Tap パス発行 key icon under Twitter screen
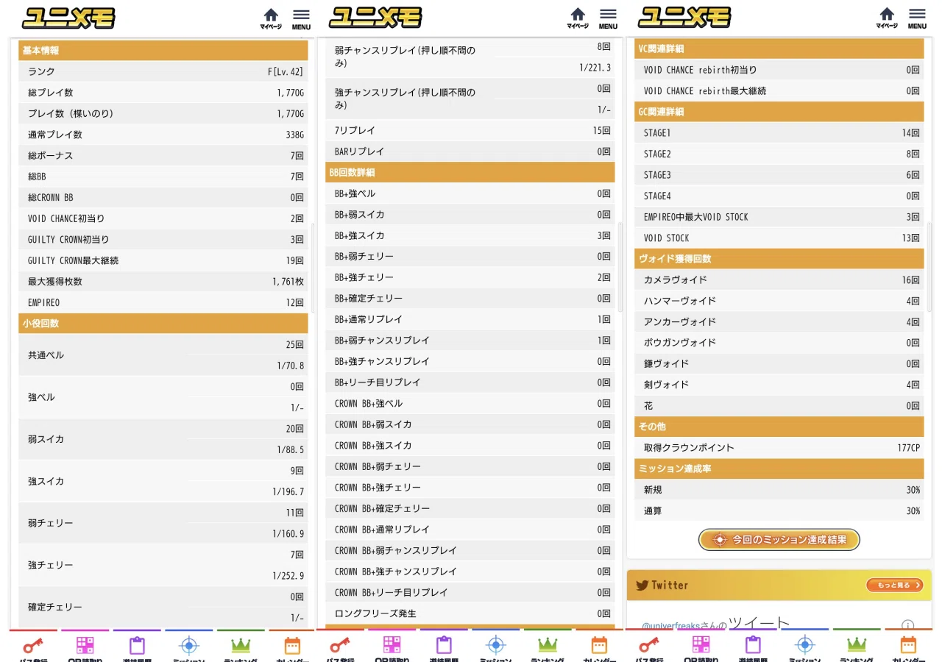This screenshot has height=662, width=942. tap(649, 647)
